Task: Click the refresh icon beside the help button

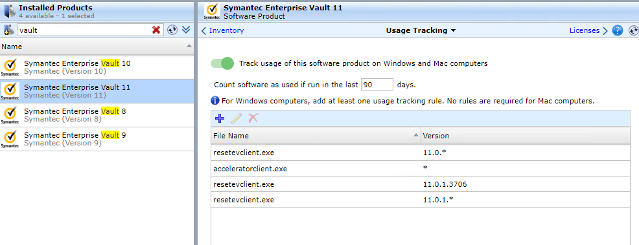Action: point(633,30)
